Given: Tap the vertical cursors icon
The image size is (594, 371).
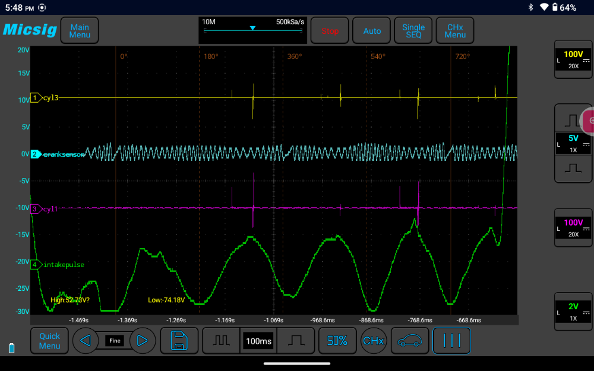Looking at the screenshot, I should [x=451, y=341].
